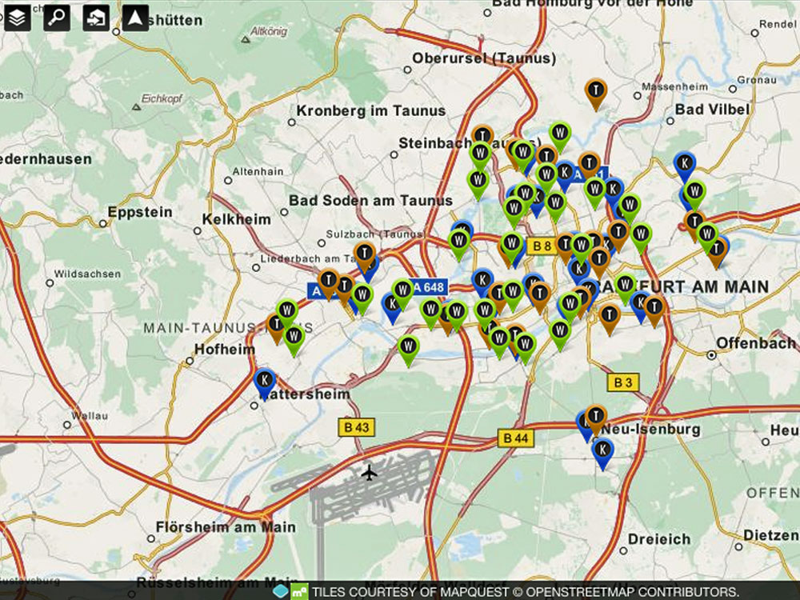Screen dimensions: 800x600
Task: Click the green MapQuest logo in footer
Action: 299,592
